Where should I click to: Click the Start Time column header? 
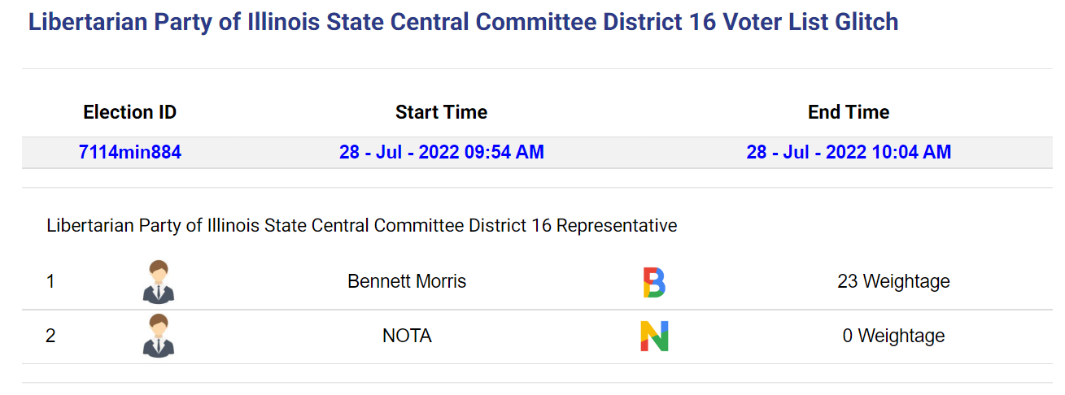pos(442,112)
